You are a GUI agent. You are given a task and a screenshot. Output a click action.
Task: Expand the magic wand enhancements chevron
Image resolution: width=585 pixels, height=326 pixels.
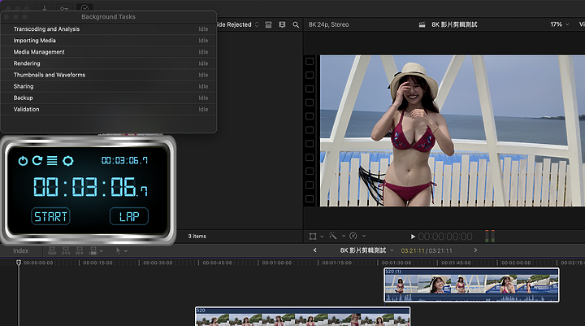pos(344,236)
